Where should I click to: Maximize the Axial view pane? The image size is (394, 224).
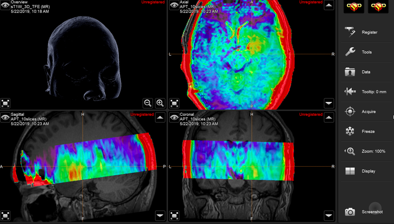174,103
